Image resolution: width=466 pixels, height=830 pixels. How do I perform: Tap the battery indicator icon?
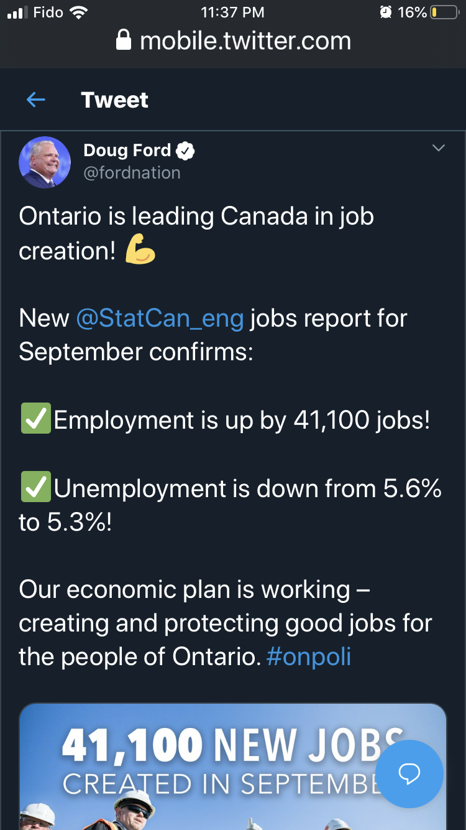click(x=444, y=12)
